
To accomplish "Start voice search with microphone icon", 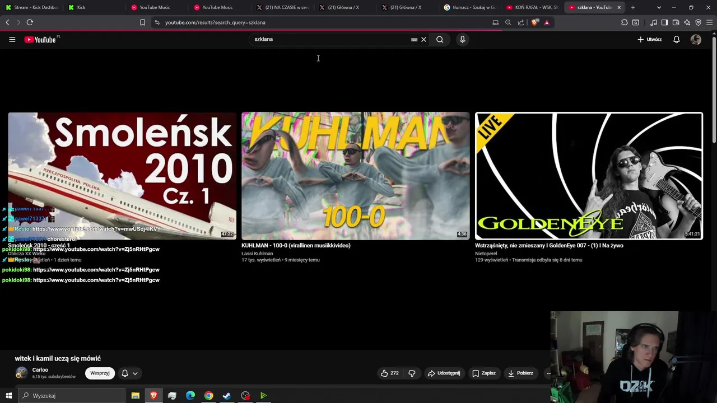I will coord(462,39).
